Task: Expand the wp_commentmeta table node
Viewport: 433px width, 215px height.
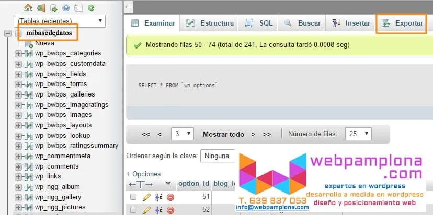Action: click(x=18, y=156)
